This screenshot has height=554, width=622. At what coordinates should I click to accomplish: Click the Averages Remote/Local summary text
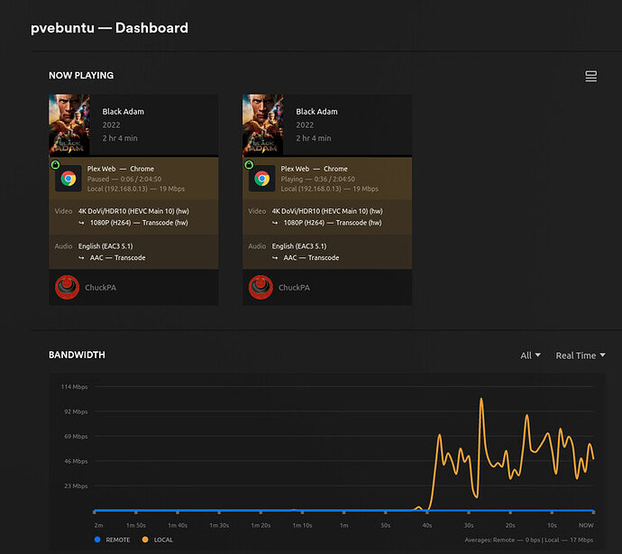coord(529,540)
